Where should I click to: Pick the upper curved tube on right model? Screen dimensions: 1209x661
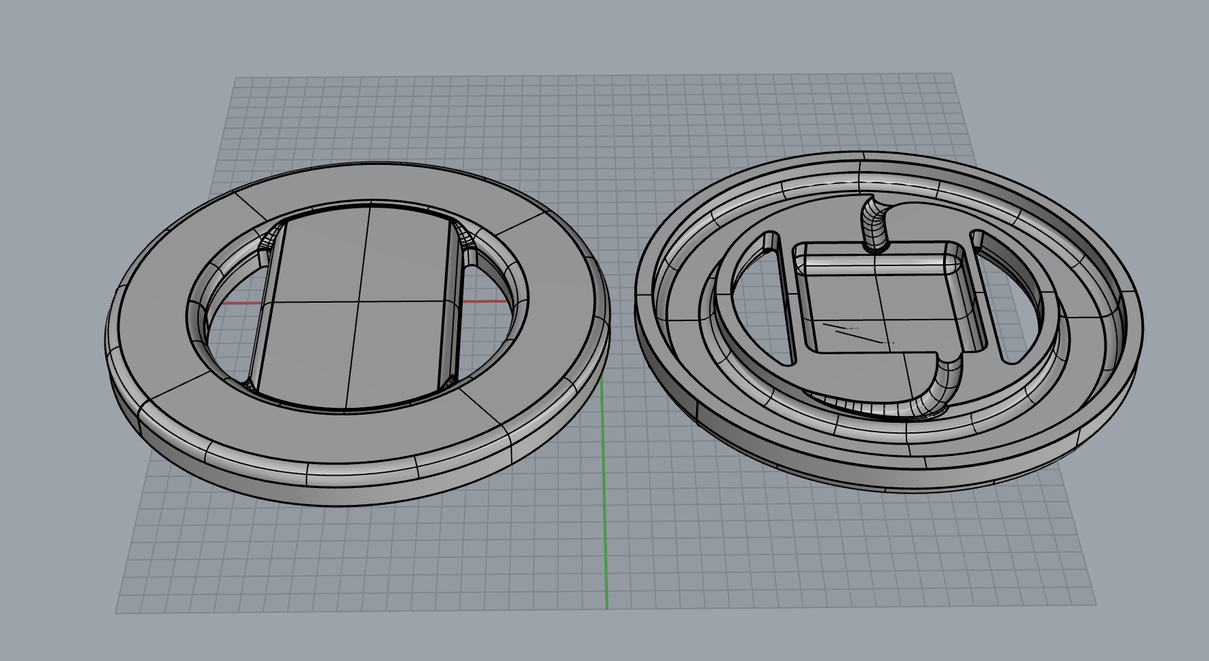[875, 224]
